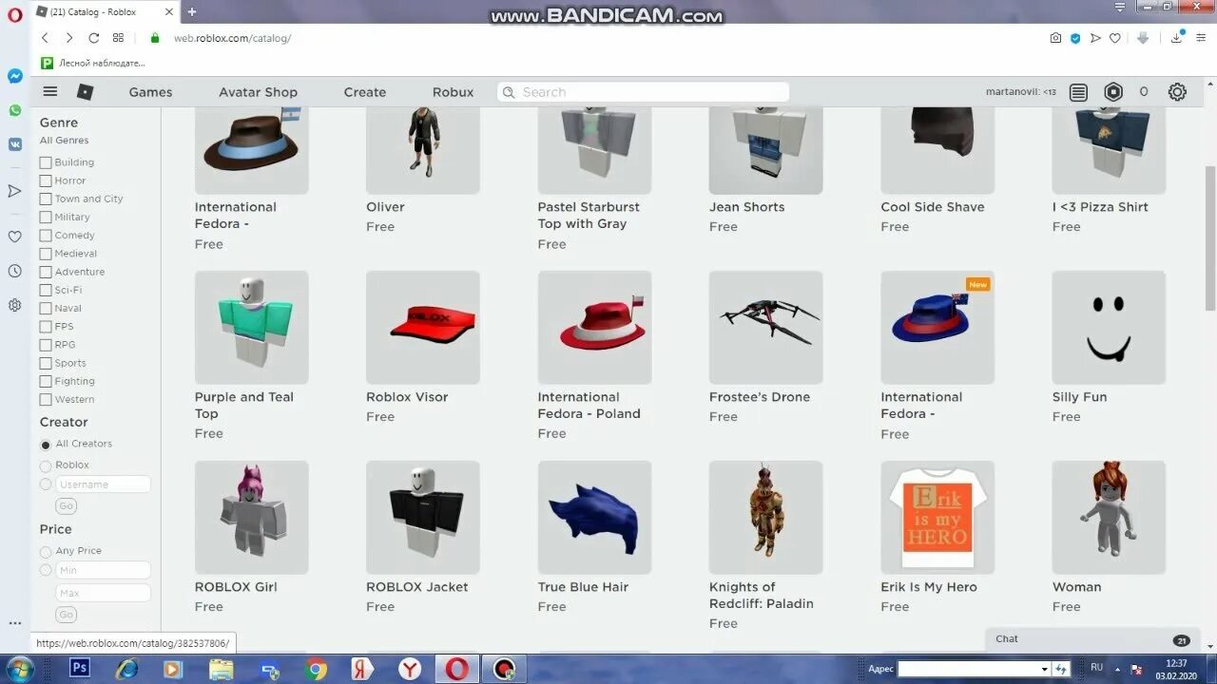Tick the Town and City checkbox
The image size is (1217, 684).
click(46, 199)
